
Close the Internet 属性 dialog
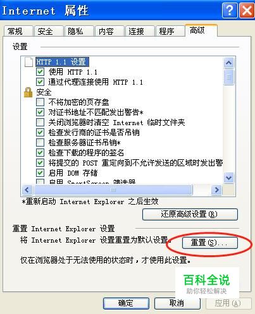(247, 11)
